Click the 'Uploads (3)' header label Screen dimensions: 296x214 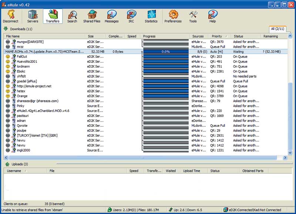[20, 164]
